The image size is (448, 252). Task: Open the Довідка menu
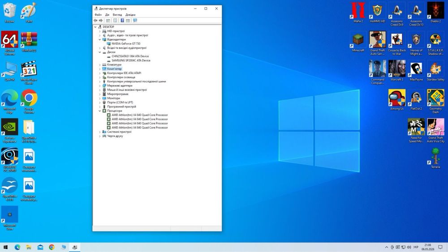[x=130, y=15]
